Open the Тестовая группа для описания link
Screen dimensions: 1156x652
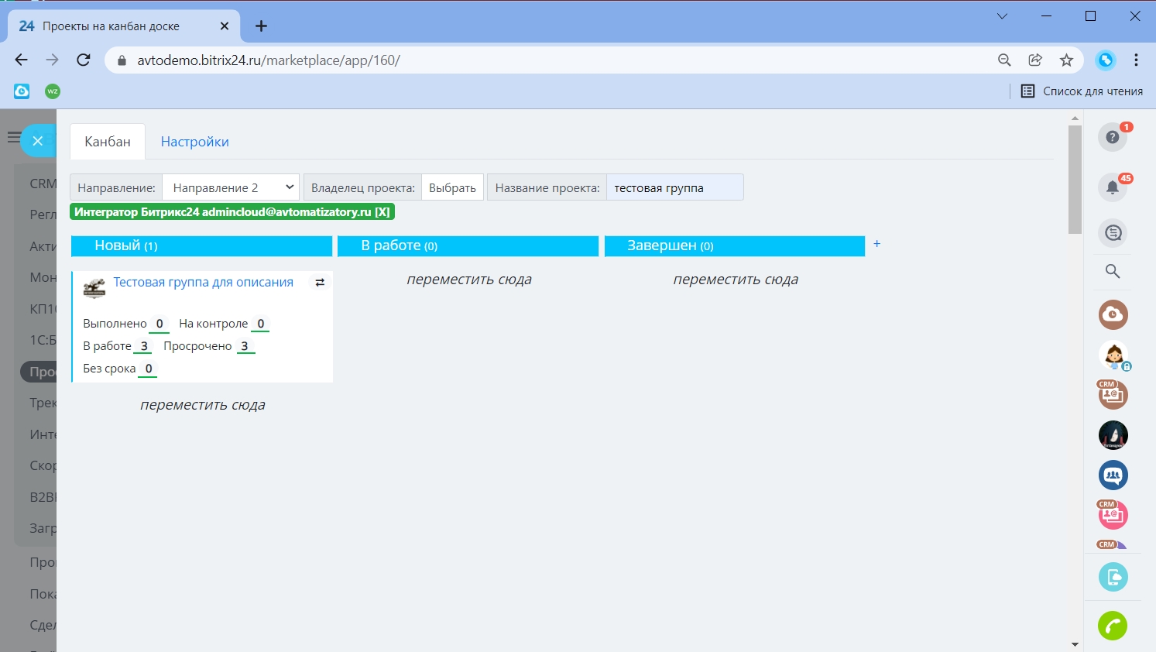(x=203, y=283)
